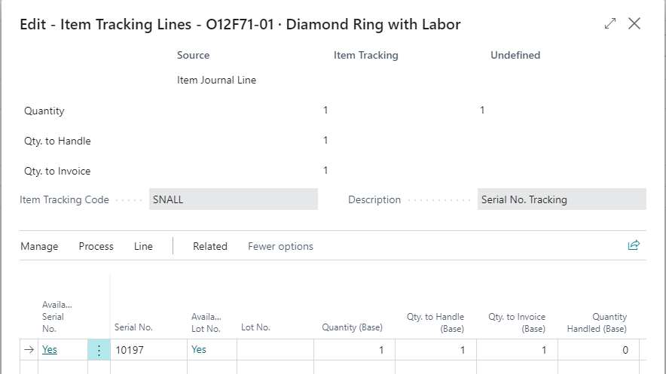Click the Item Tracking Code SNALL field

(x=234, y=199)
